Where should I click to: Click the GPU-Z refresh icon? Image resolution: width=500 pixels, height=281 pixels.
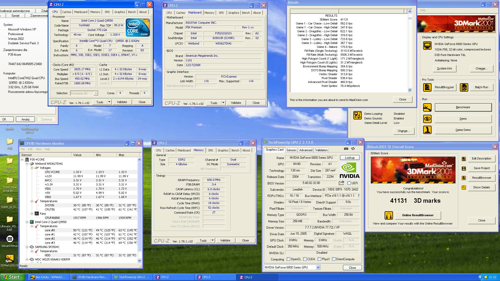coord(353,149)
